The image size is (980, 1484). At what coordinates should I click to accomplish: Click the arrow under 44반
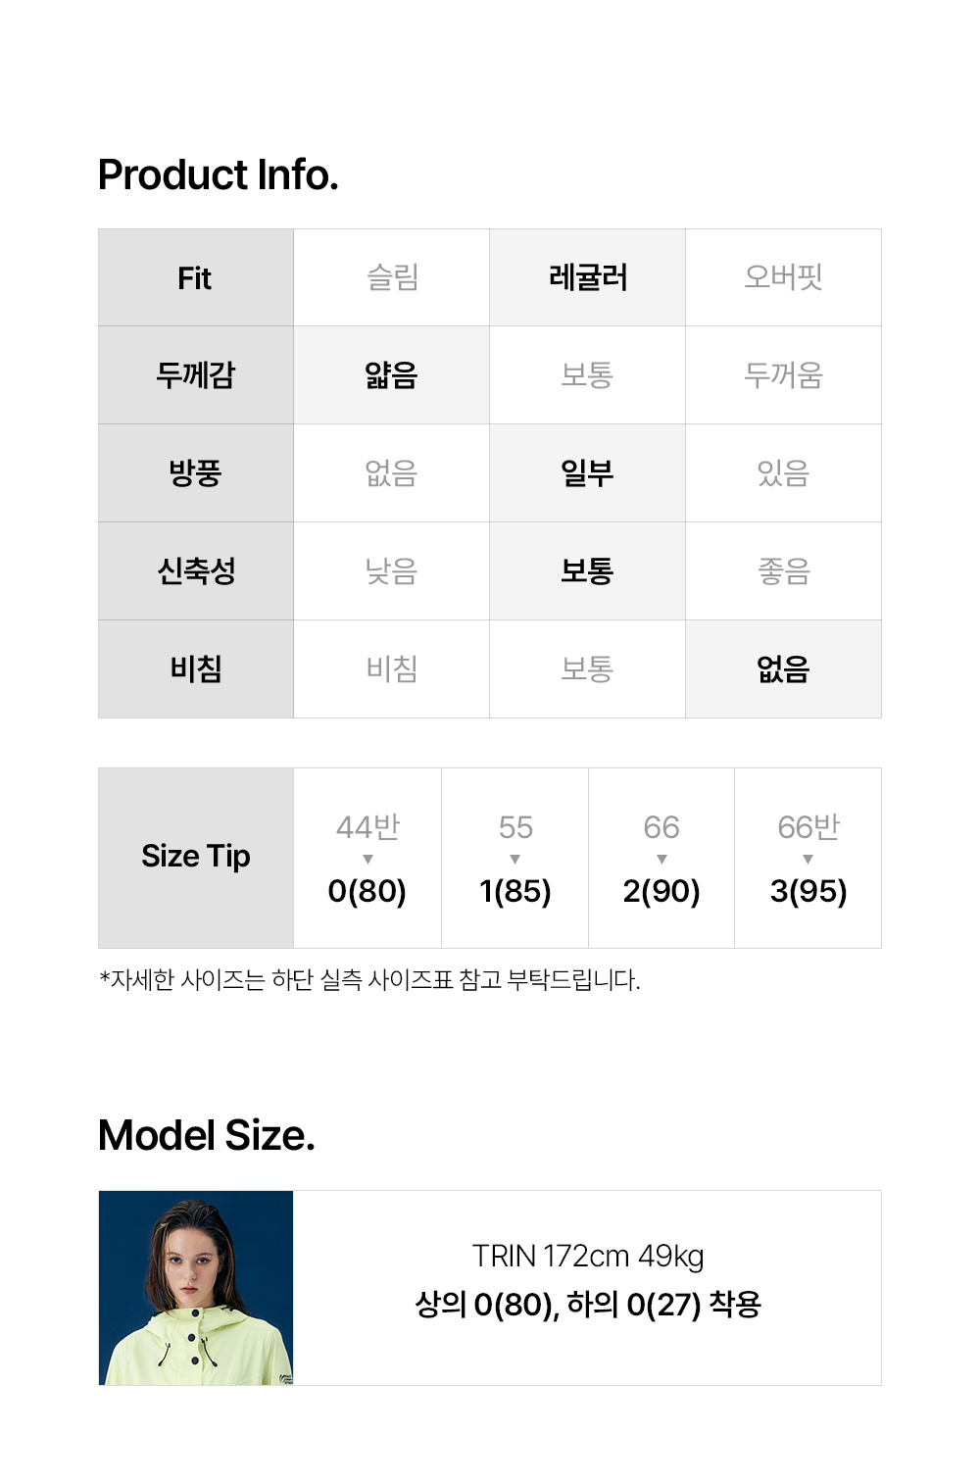point(367,860)
